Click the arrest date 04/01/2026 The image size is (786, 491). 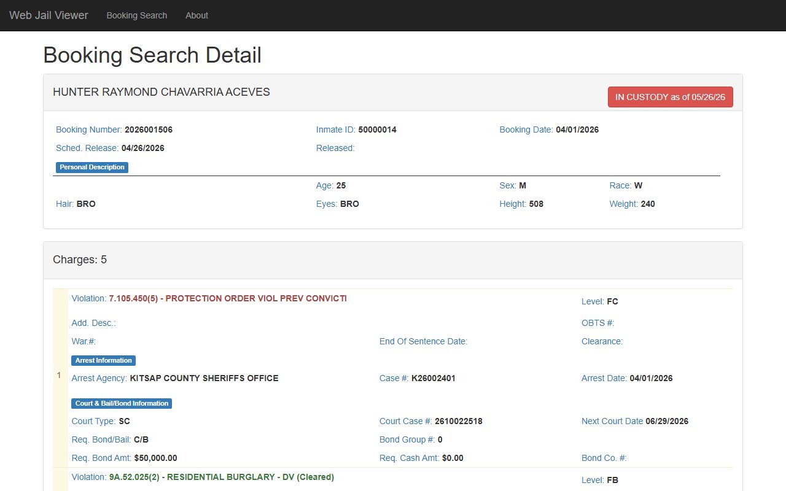click(651, 378)
